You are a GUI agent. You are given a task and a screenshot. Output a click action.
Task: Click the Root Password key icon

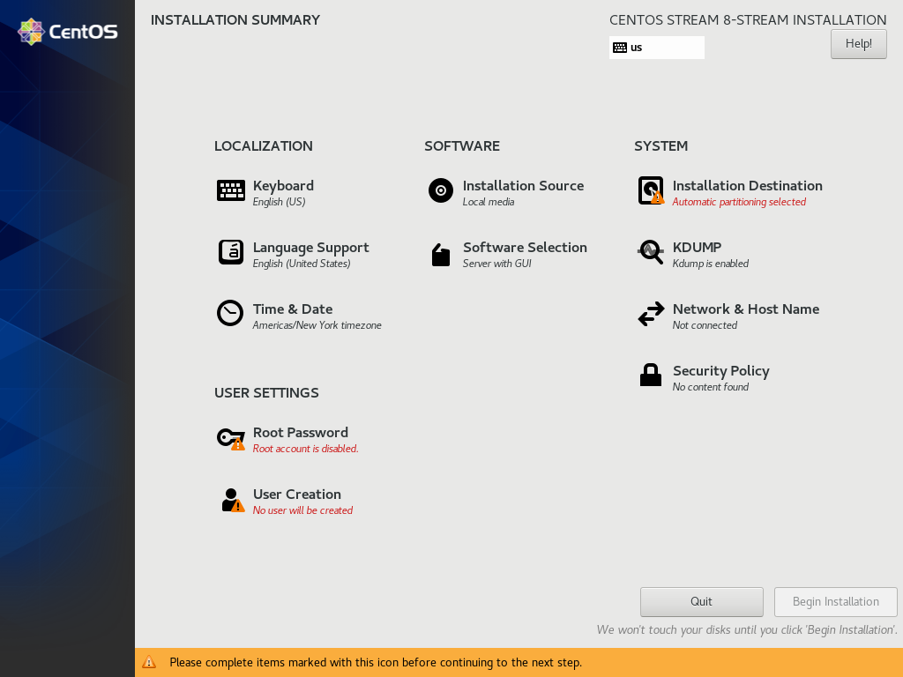230,438
